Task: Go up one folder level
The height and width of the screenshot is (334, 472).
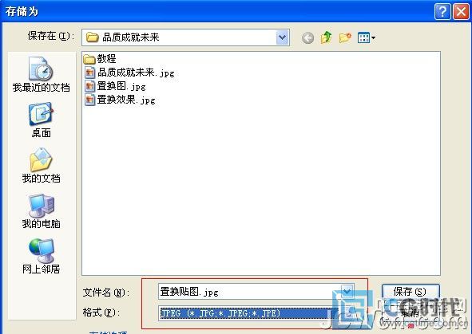Action: pyautogui.click(x=327, y=37)
